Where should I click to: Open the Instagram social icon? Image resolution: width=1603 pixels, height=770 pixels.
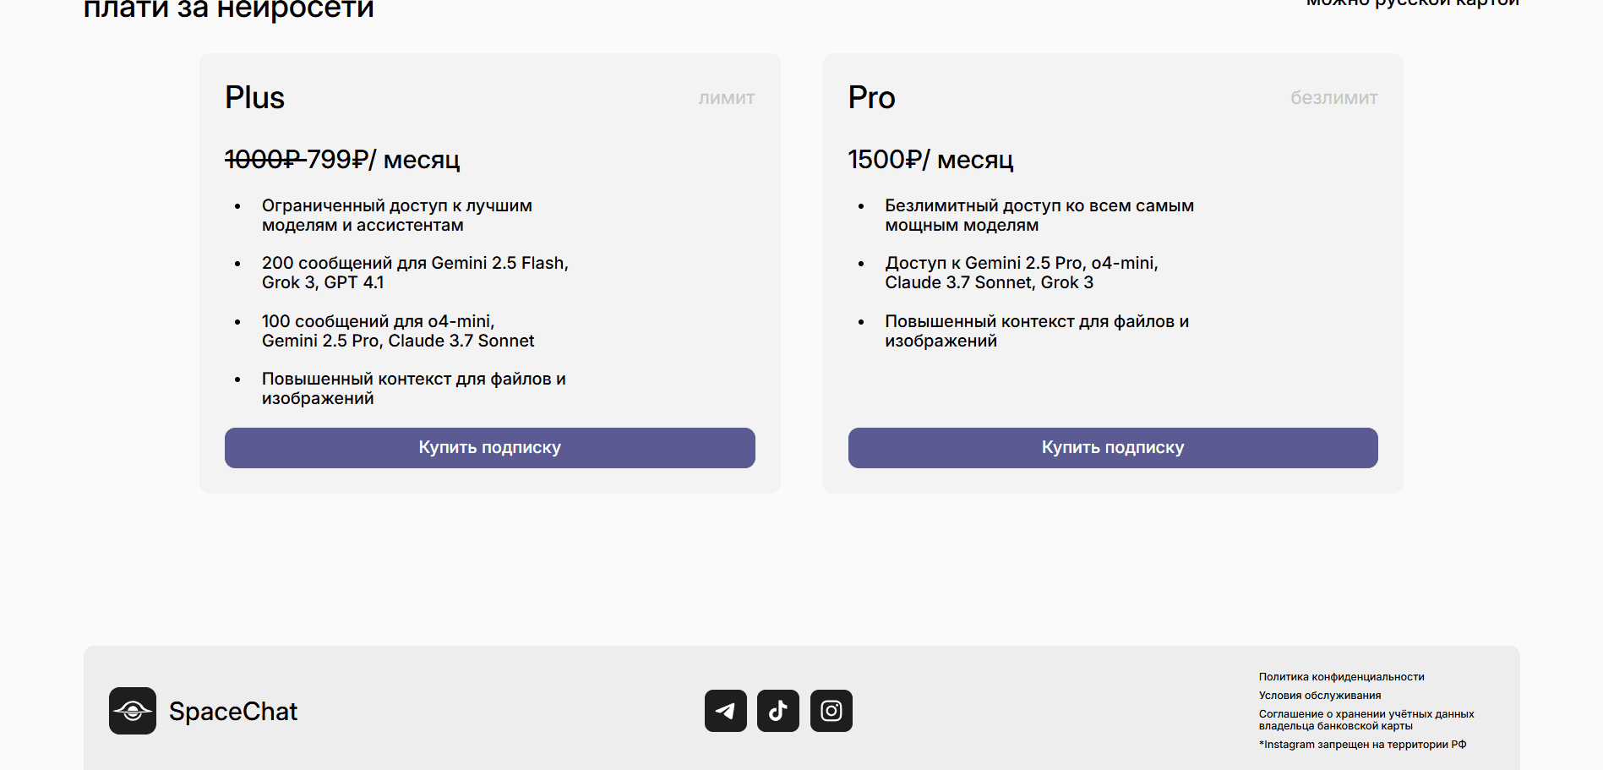pyautogui.click(x=831, y=711)
